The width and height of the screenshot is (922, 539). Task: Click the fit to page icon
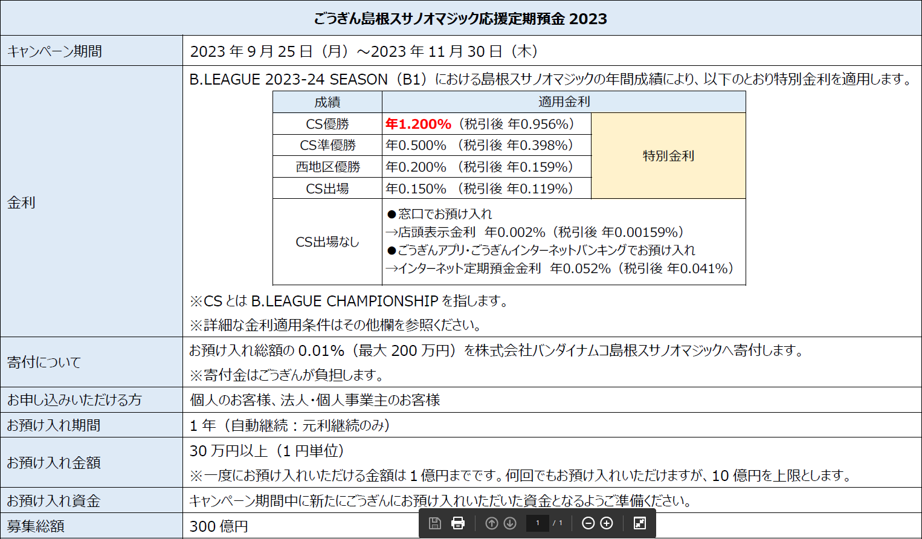click(x=640, y=523)
